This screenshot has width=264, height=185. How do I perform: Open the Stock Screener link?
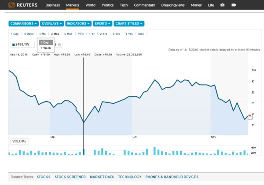coord(70,177)
